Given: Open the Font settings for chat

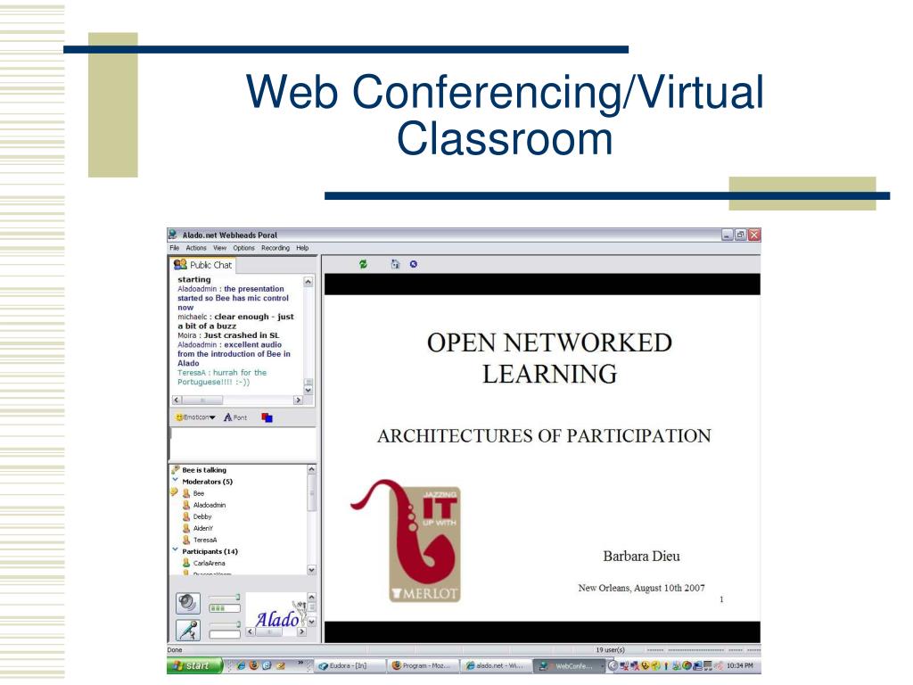Looking at the screenshot, I should click(235, 417).
